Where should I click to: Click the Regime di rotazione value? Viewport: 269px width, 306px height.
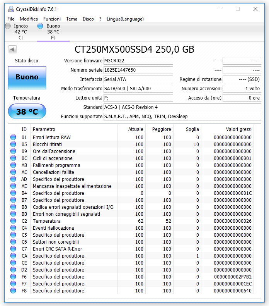pos(242,79)
